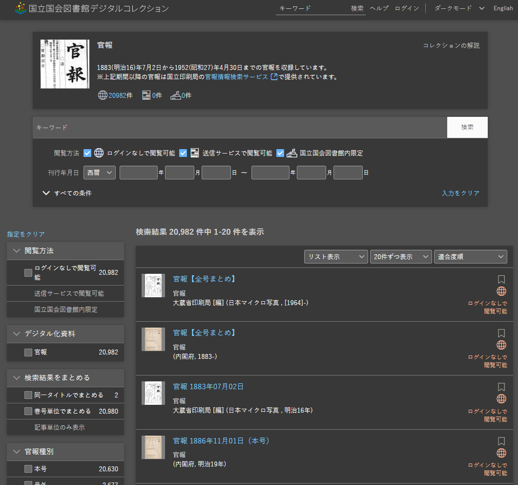518x485 pixels.
Task: Open the 西暦 calendar type dropdown
Action: tap(100, 173)
